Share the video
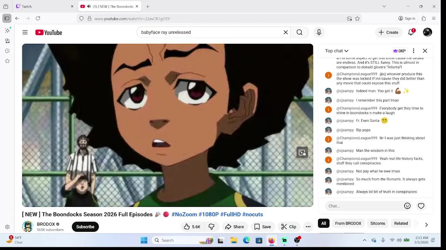 [234, 227]
